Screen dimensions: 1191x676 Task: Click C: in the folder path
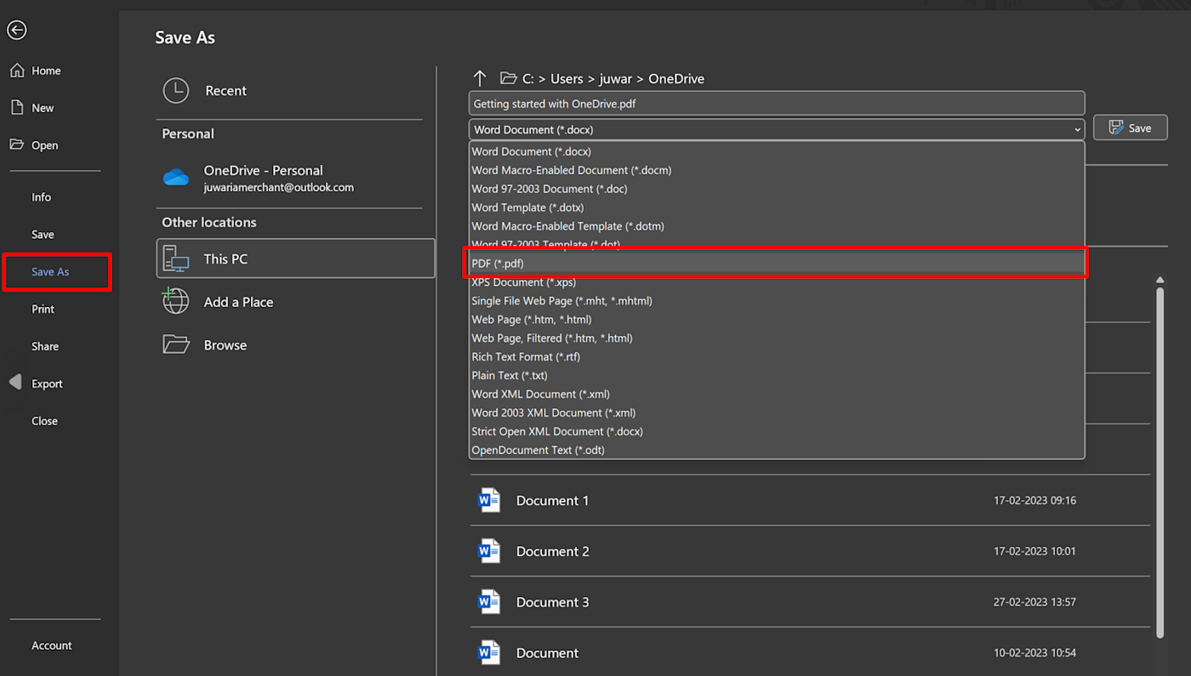coord(528,78)
